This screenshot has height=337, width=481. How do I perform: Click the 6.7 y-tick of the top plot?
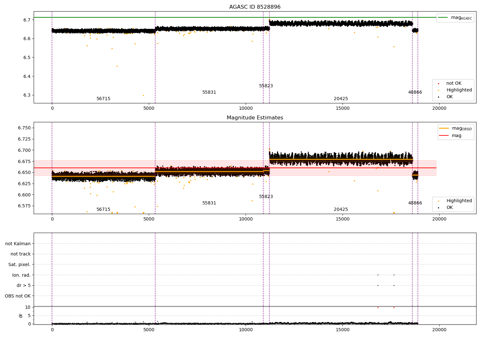(27, 20)
